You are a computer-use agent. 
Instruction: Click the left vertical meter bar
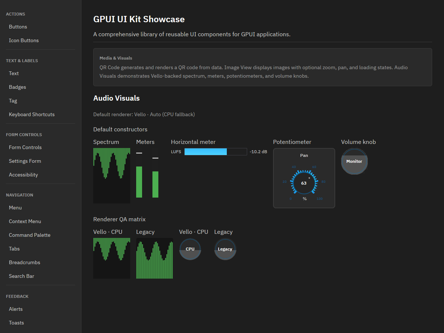click(x=139, y=173)
